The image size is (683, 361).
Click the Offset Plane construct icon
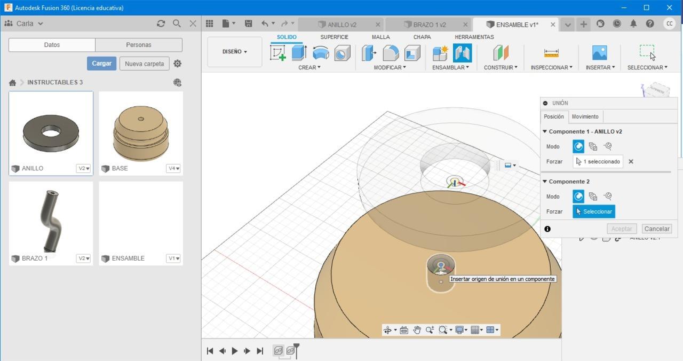tap(501, 53)
